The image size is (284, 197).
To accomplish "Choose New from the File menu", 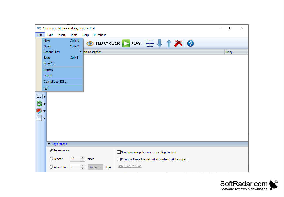I will [x=62, y=41].
